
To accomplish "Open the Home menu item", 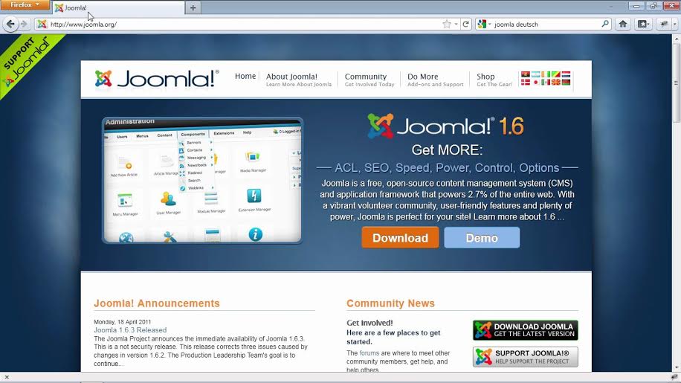I will 245,76.
